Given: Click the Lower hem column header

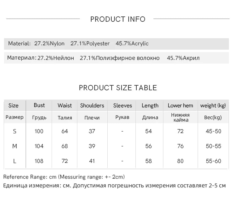Looking at the screenshot, I should [180, 105].
